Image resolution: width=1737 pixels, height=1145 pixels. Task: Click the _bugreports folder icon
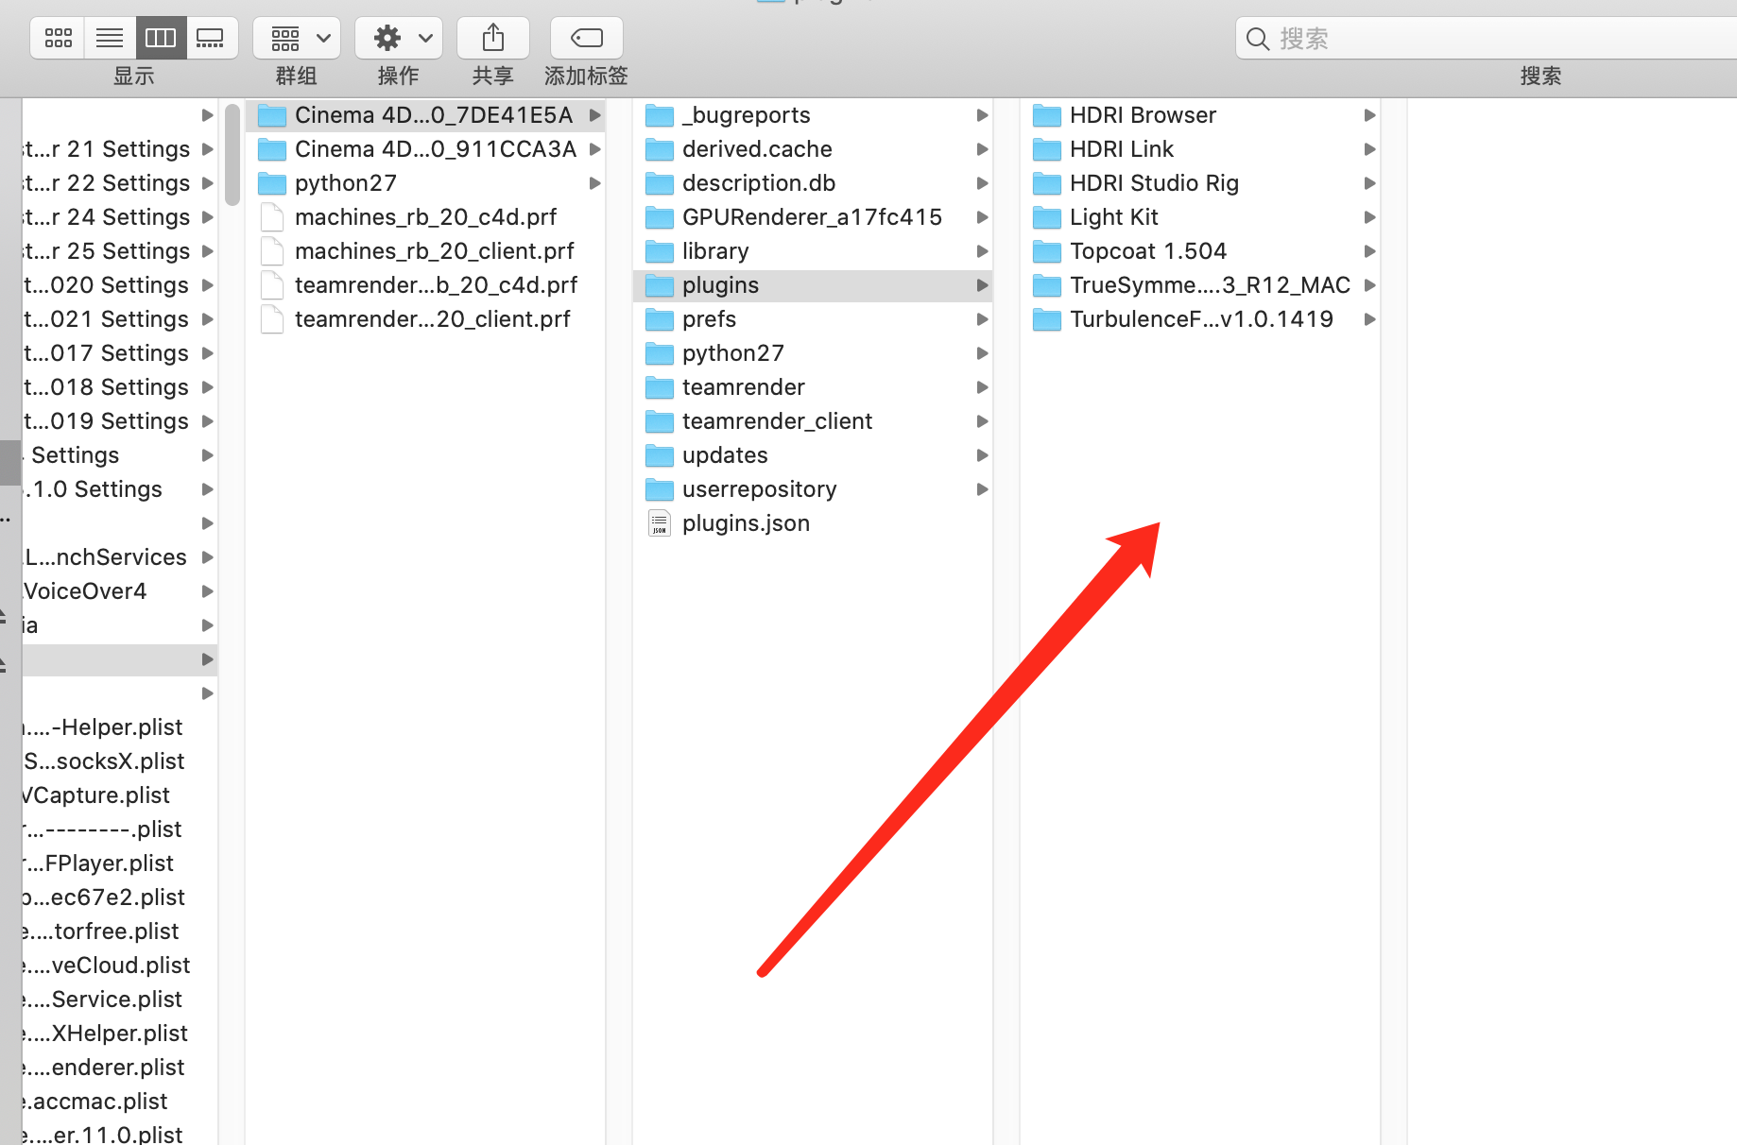(660, 115)
